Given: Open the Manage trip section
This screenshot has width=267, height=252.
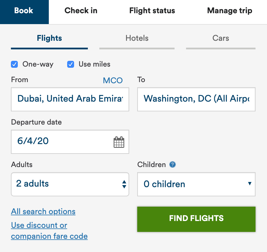Looking at the screenshot, I should pyautogui.click(x=229, y=11).
